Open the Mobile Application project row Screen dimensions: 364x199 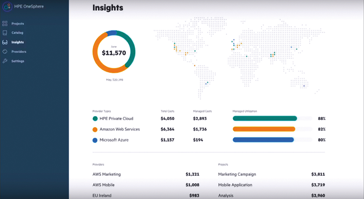[x=272, y=185]
